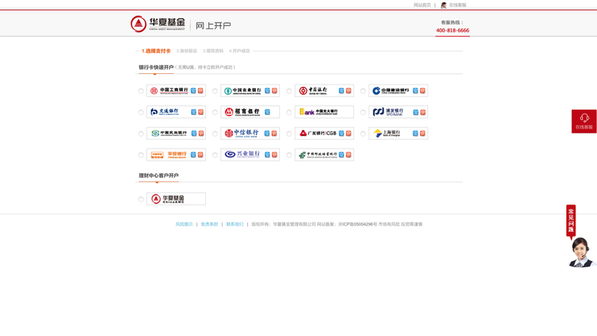Select the 招商银行 radio button
This screenshot has width=597, height=336.
[x=215, y=113]
